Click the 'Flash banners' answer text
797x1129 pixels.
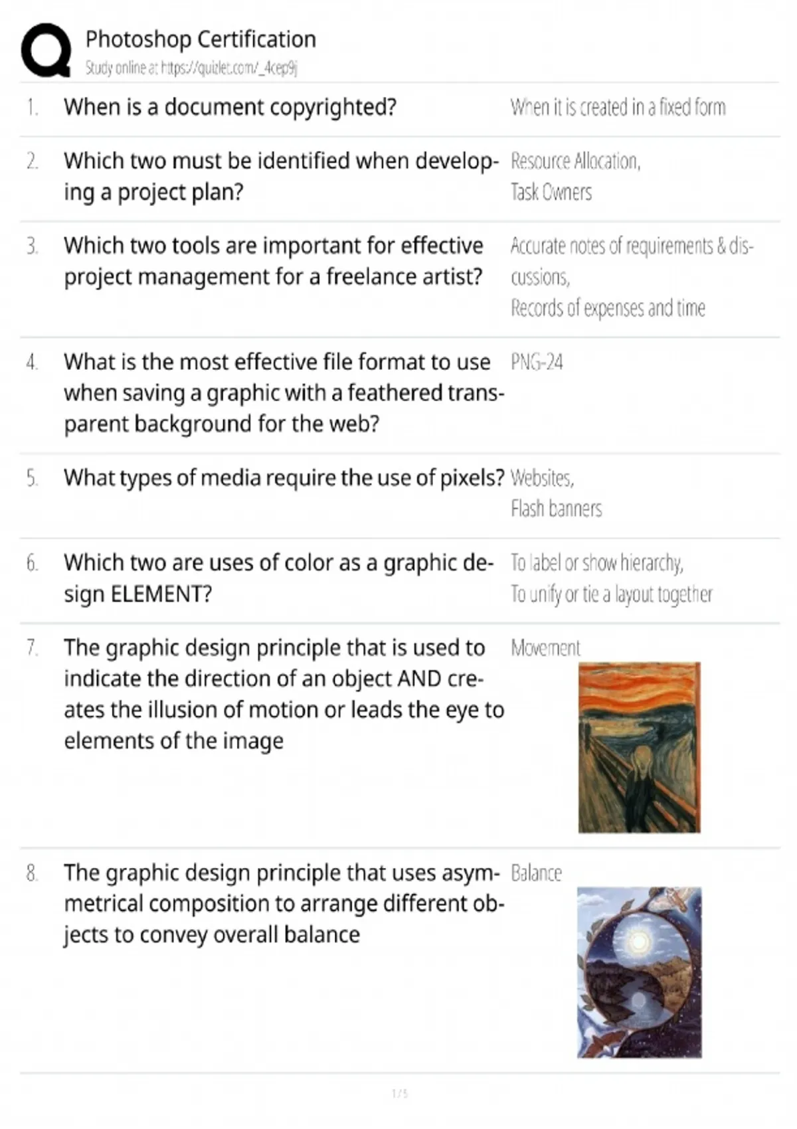click(x=556, y=509)
